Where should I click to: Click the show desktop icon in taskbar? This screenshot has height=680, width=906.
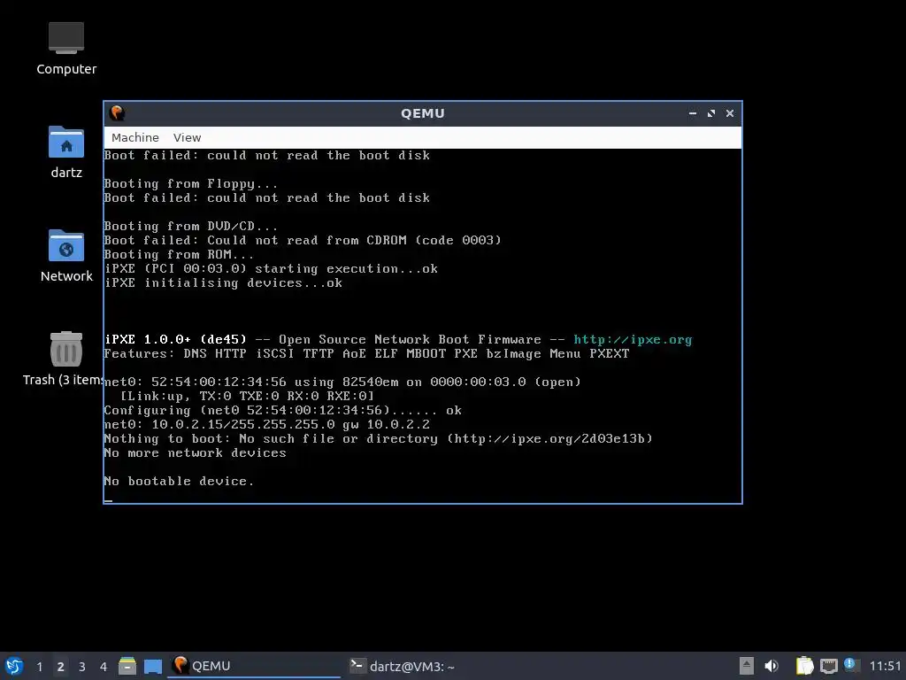point(153,666)
